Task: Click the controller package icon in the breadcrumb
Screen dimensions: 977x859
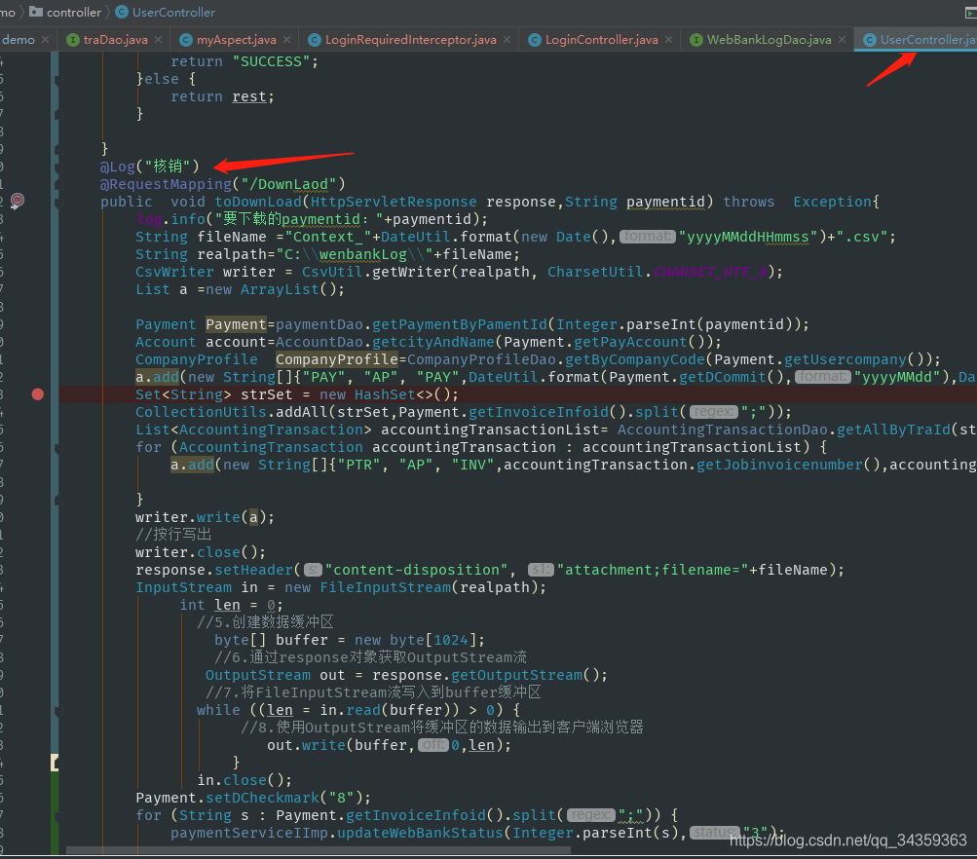Action: (x=37, y=13)
